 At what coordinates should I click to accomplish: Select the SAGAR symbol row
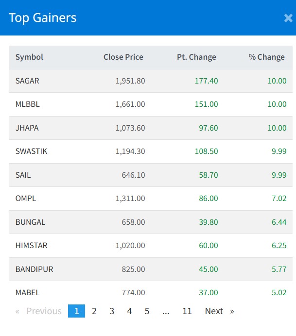tap(27, 81)
